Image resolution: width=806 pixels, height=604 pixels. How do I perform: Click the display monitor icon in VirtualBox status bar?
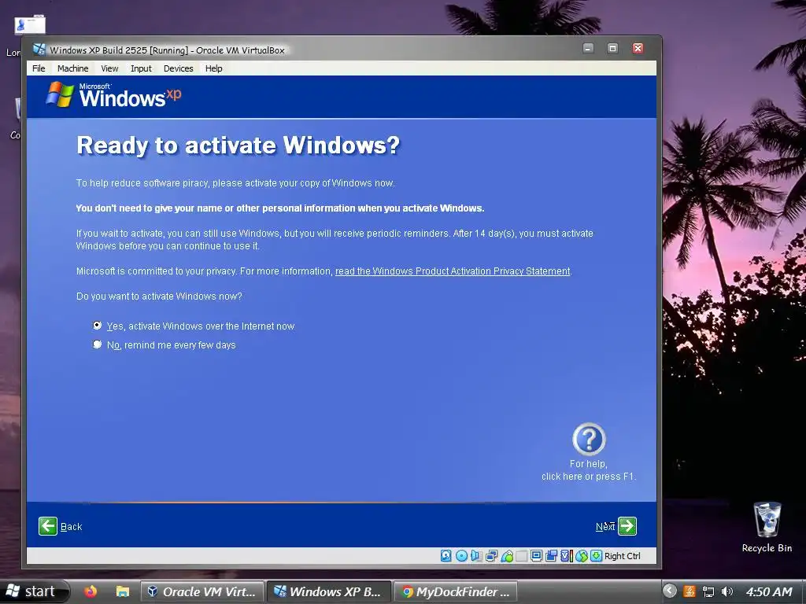pyautogui.click(x=537, y=556)
